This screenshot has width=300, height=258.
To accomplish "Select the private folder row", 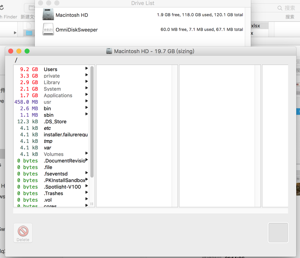I will [x=51, y=76].
